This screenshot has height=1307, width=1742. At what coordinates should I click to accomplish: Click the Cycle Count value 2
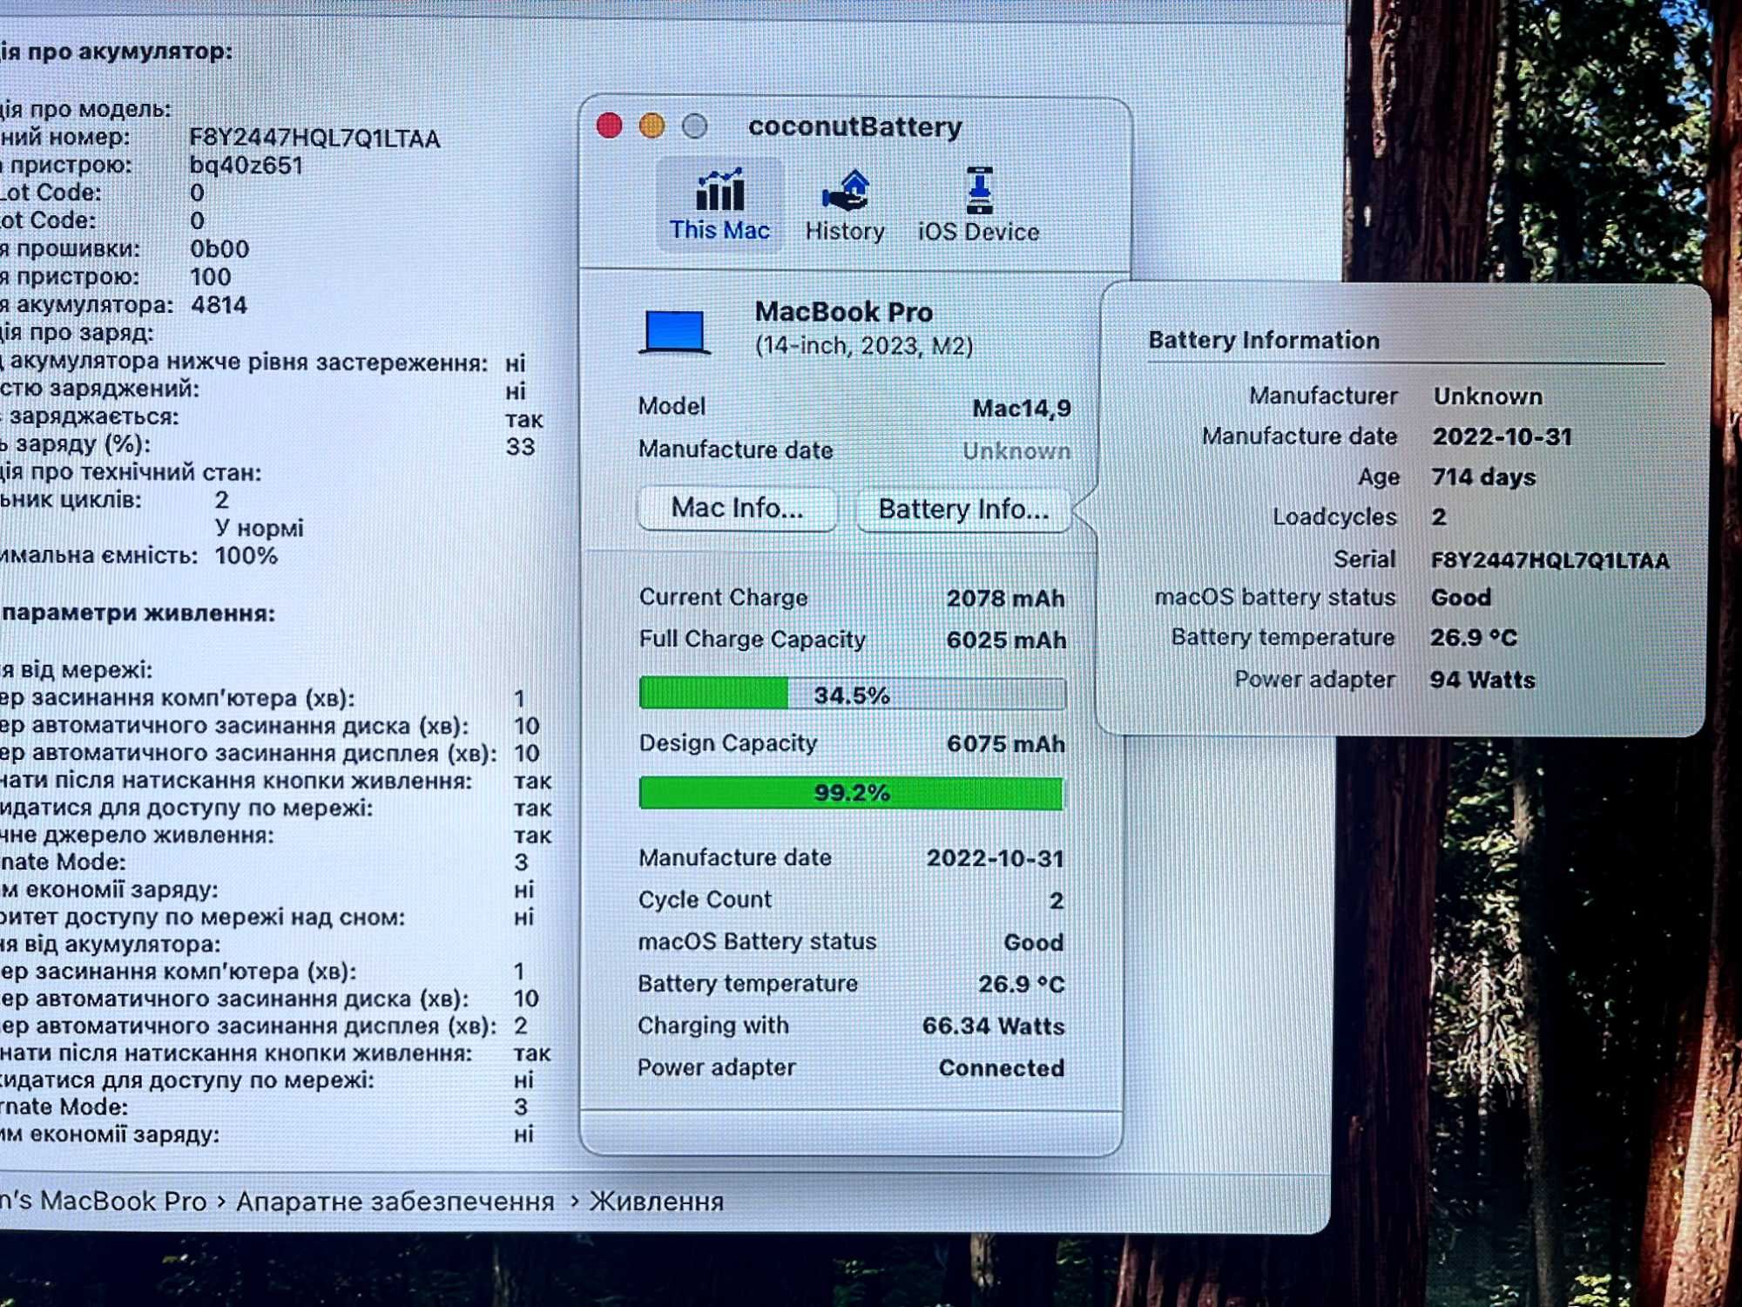pos(1056,900)
